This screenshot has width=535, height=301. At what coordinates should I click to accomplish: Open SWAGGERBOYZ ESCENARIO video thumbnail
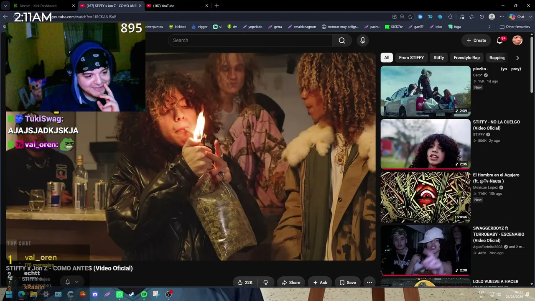pyautogui.click(x=425, y=250)
